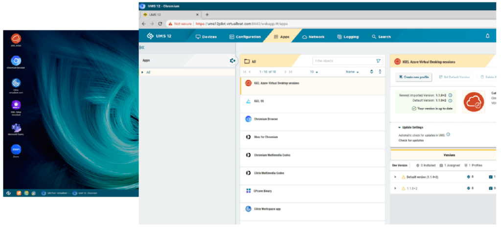Open the Network section
The image size is (501, 228).
[313, 37]
